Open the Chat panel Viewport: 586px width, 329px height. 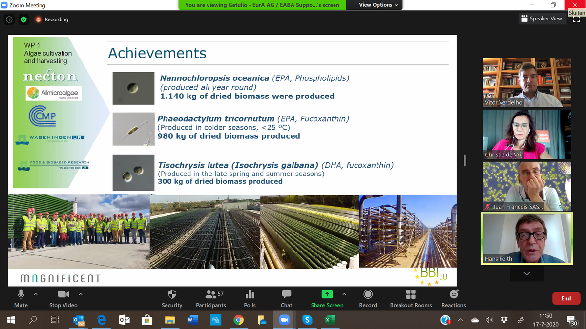point(287,298)
